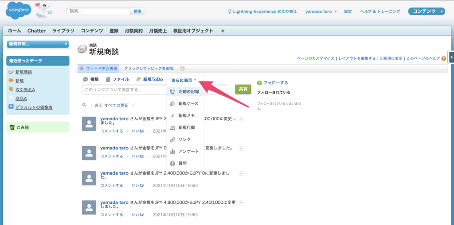Open the Chatter tab

[x=36, y=31]
